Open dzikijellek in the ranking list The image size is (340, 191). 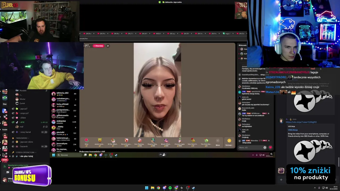[x=64, y=122]
